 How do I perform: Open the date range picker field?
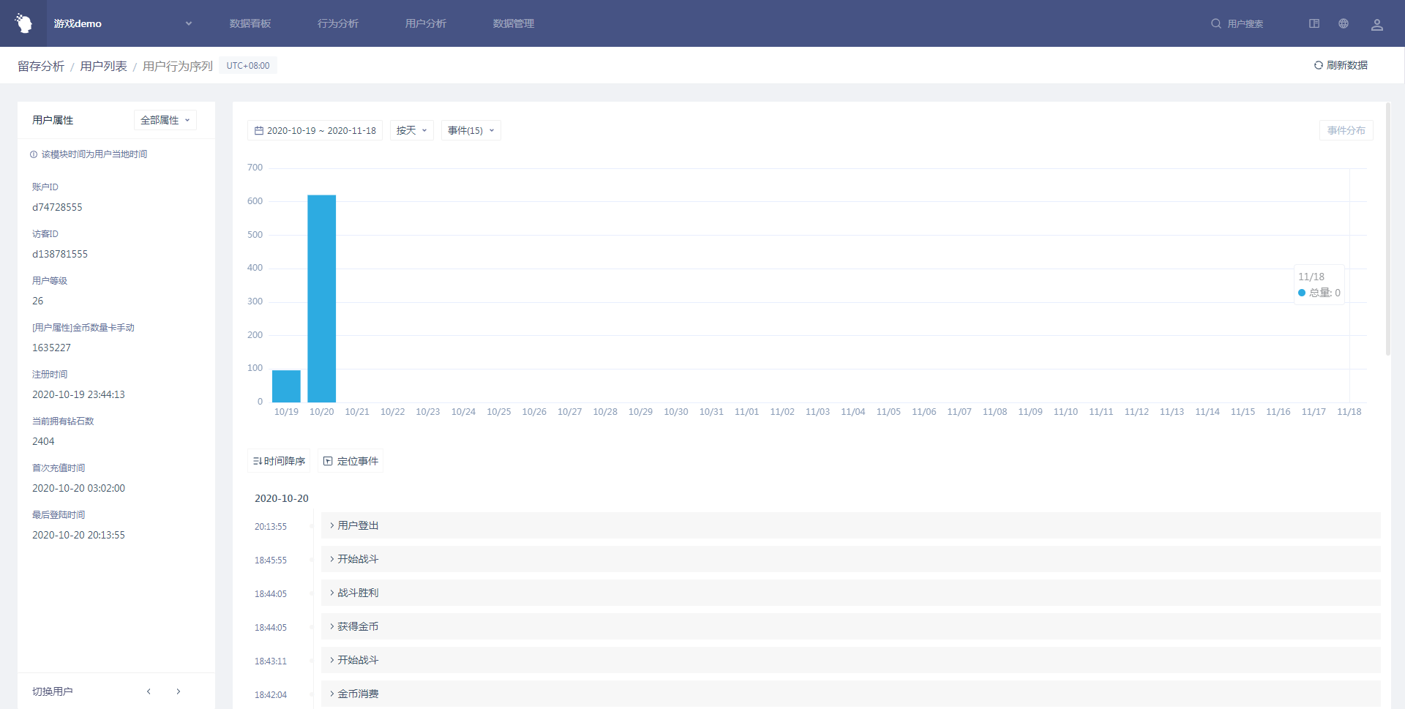click(315, 130)
